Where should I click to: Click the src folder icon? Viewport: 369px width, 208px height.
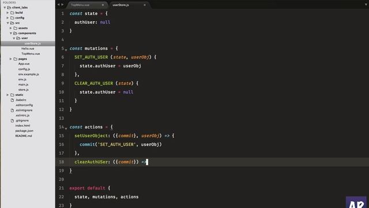(x=12, y=23)
